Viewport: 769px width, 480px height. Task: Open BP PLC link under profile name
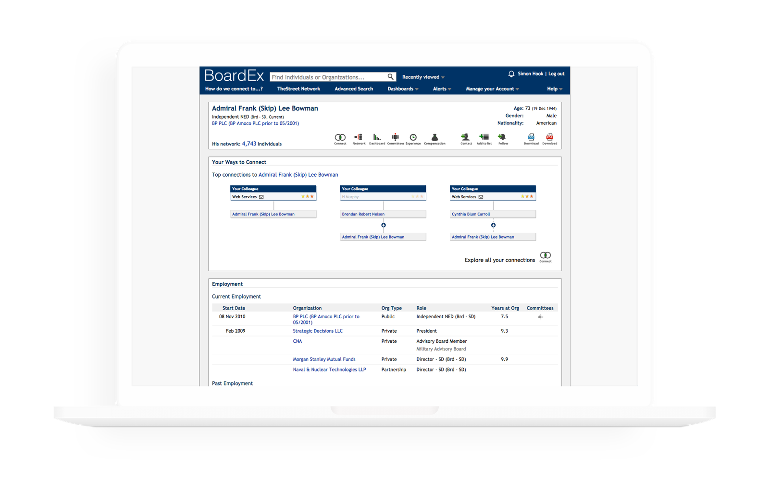(255, 123)
